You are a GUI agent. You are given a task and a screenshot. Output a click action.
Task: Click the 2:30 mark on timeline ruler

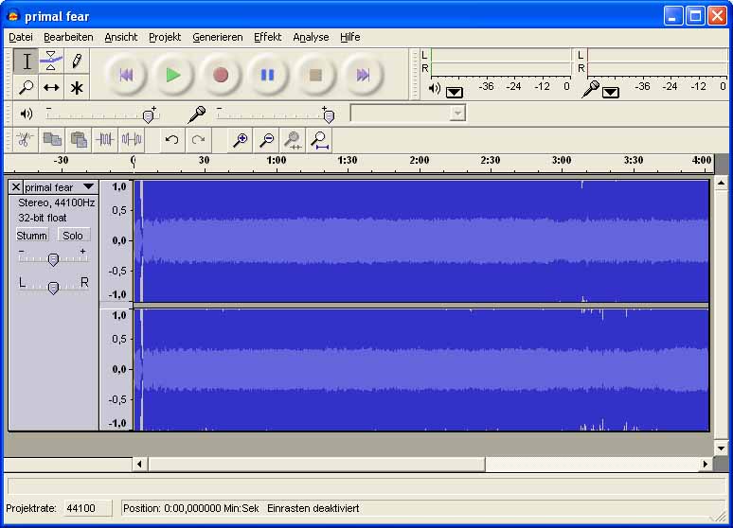(x=491, y=160)
